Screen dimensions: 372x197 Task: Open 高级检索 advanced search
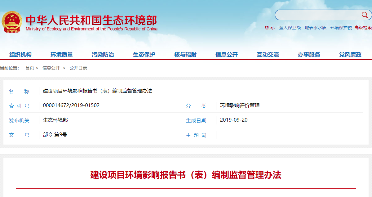[363, 28]
